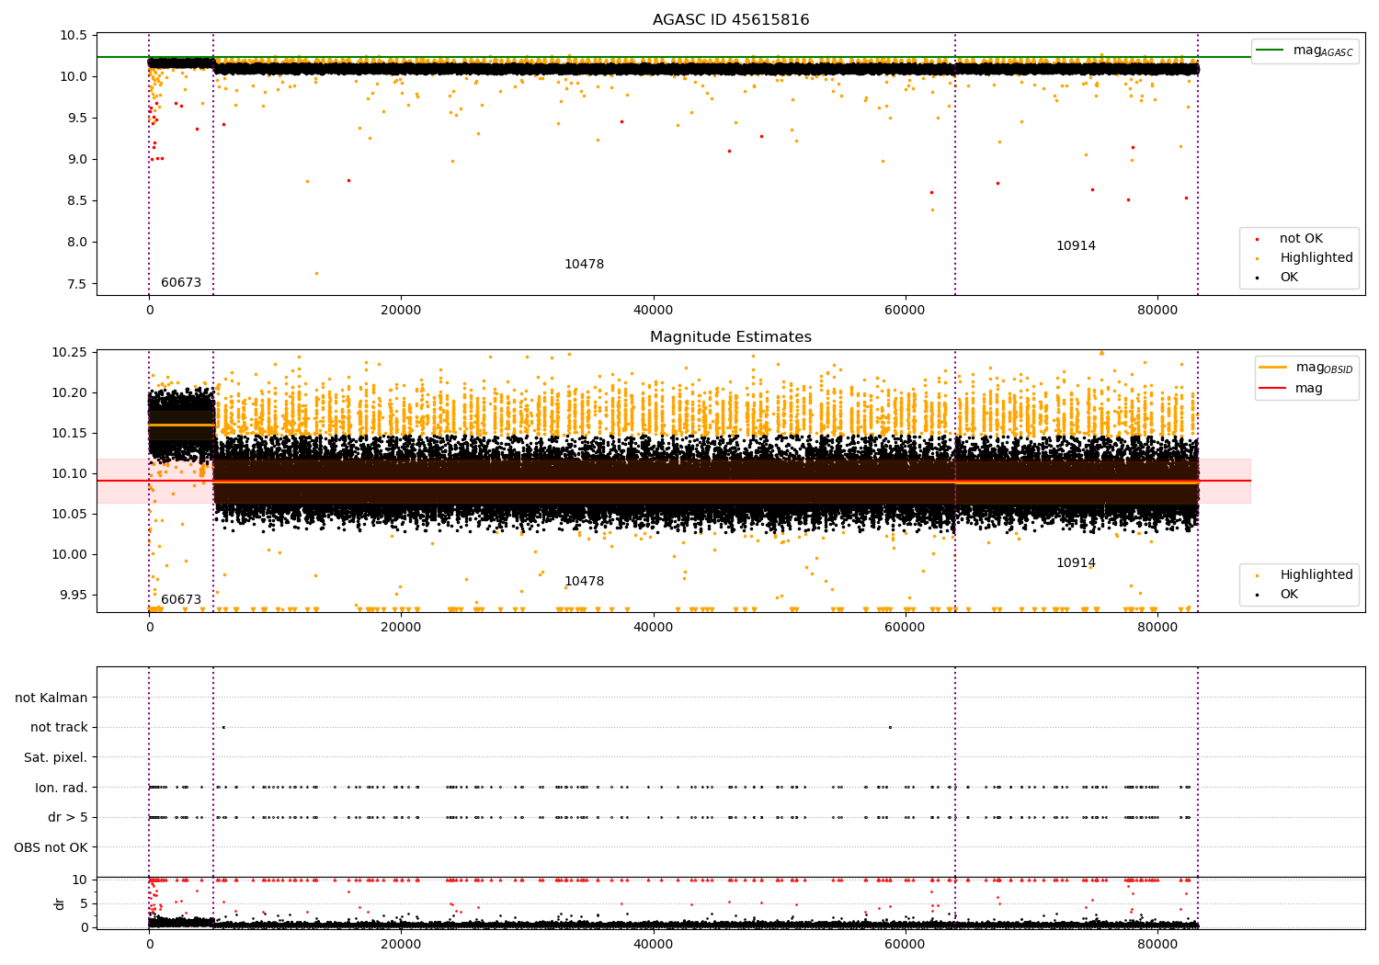
Task: Click the '20000' x-tick under the bottom plot
Action: [401, 944]
